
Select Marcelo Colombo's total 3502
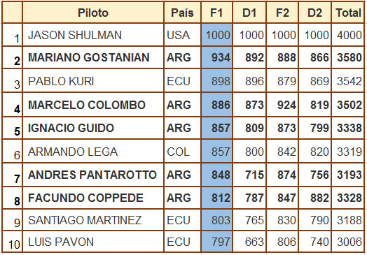pyautogui.click(x=348, y=105)
